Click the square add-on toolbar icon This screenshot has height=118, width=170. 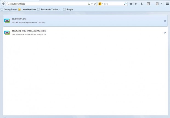[148, 4]
